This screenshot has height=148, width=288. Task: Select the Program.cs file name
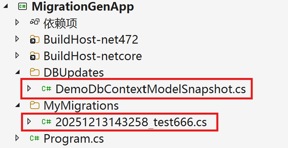pos(73,138)
